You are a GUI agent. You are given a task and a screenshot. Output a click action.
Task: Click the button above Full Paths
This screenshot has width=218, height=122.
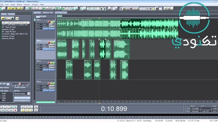[x=22, y=98]
